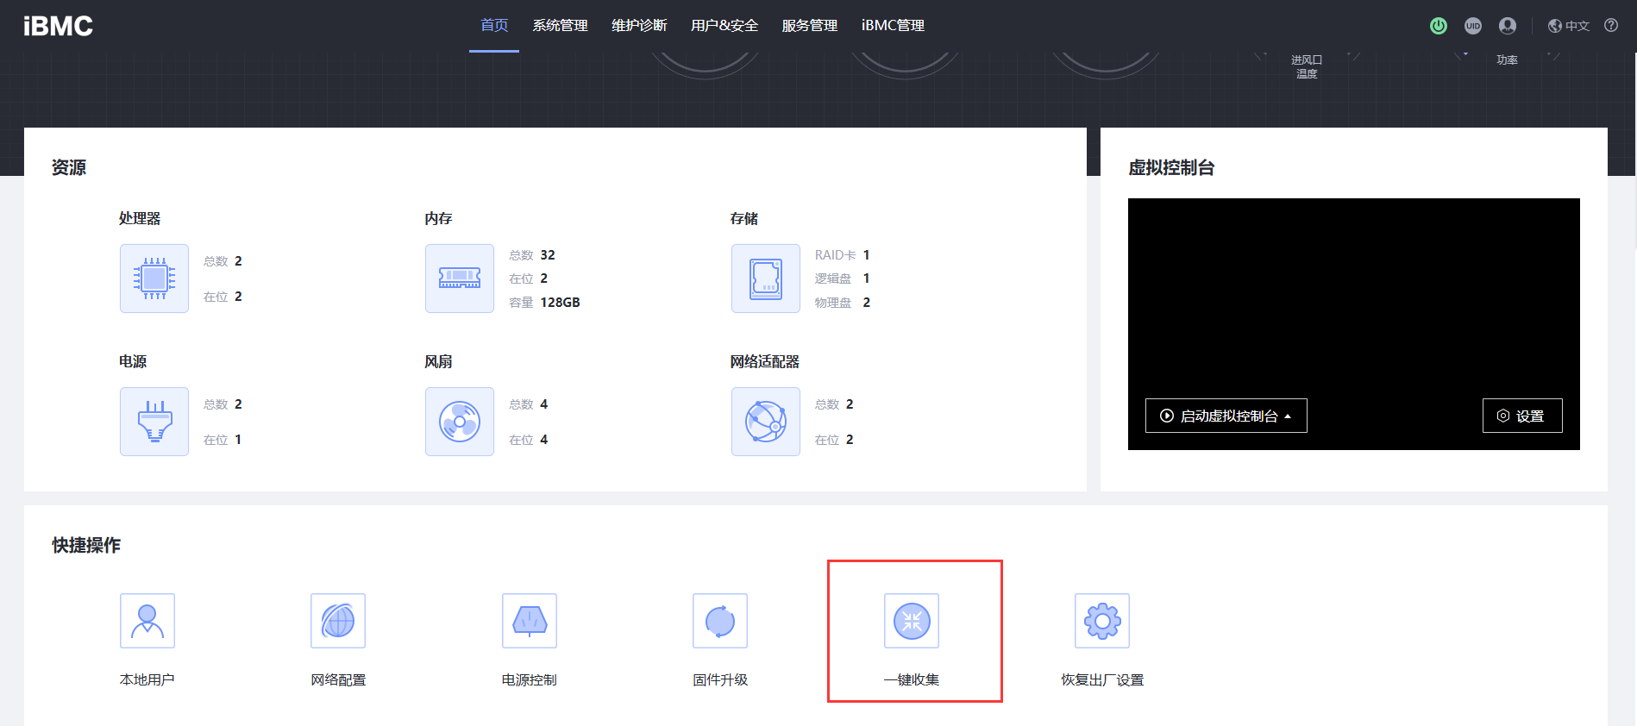Click the 固件升级 refresh icon
1637x726 pixels.
(x=720, y=621)
